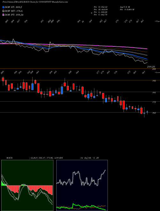Click the 'Avg V: 0 M' label
The width and height of the screenshot is (160, 211).
click(x=125, y=7)
